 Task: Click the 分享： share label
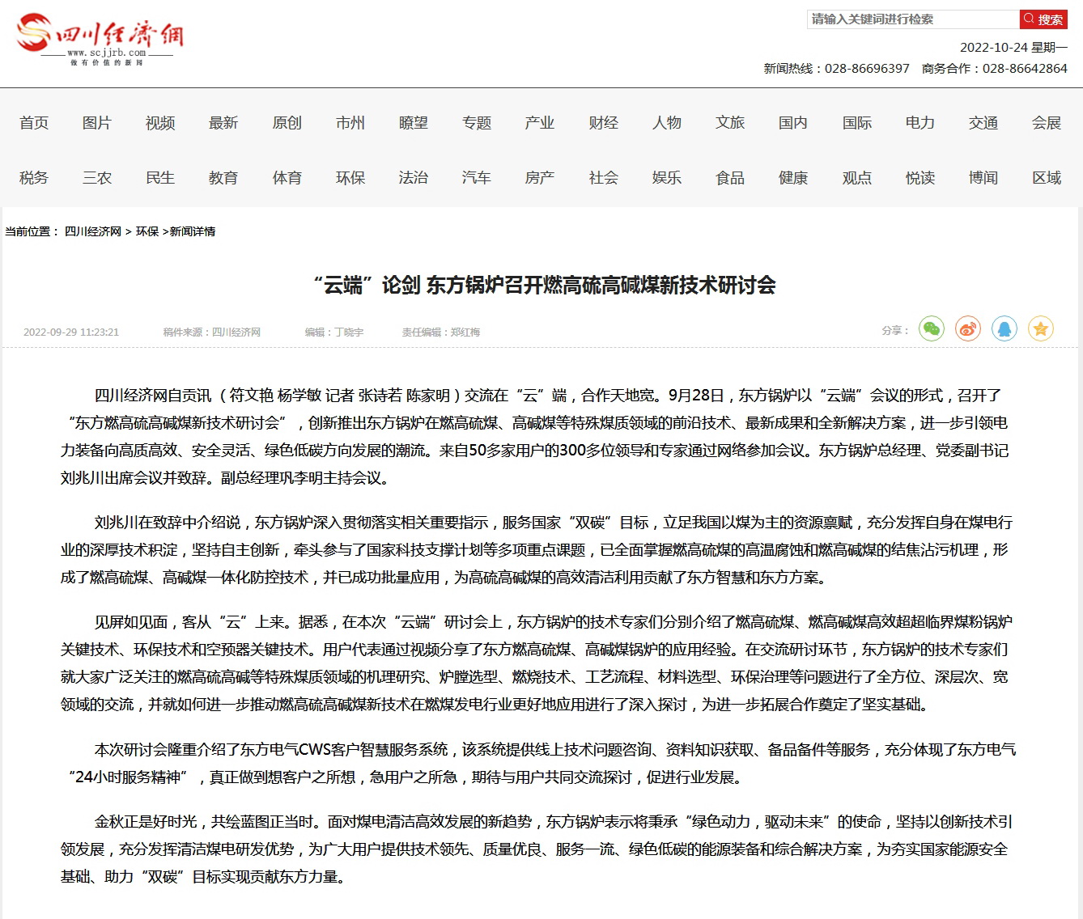(895, 331)
